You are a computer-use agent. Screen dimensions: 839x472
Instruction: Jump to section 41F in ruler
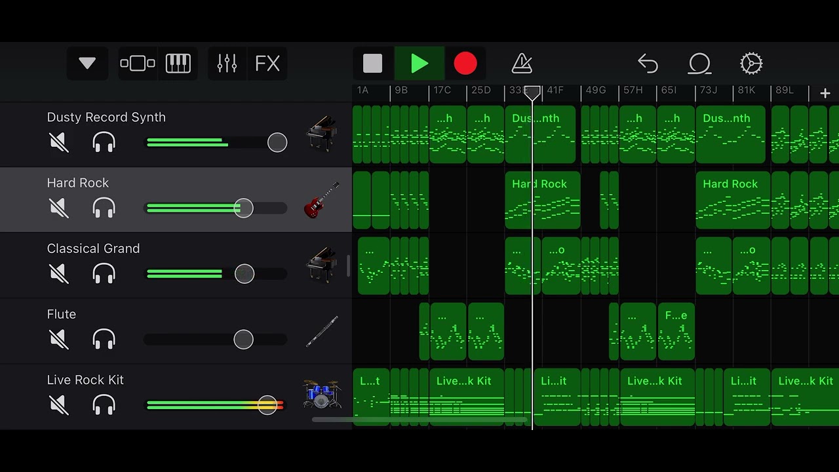click(x=555, y=90)
